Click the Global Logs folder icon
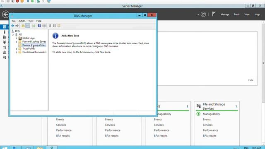The height and width of the screenshot is (149, 265). 20,38
